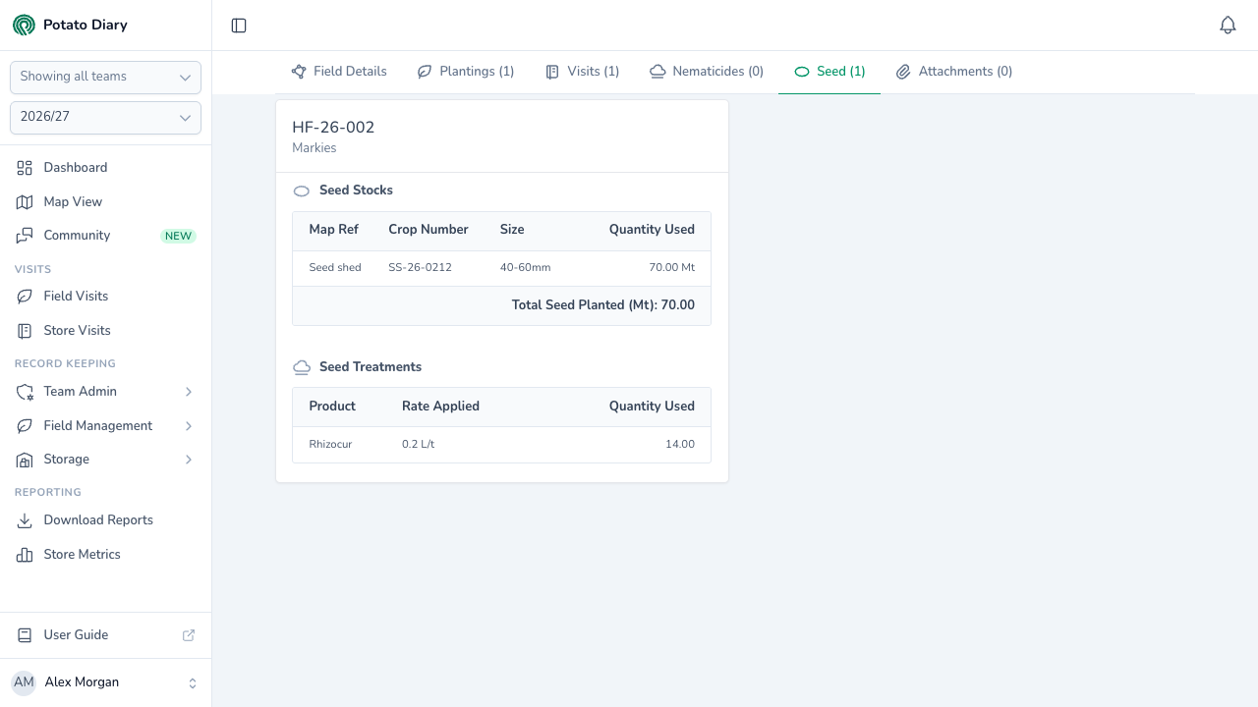Click the 40-60mm size cell
This screenshot has width=1258, height=707.
pos(525,268)
